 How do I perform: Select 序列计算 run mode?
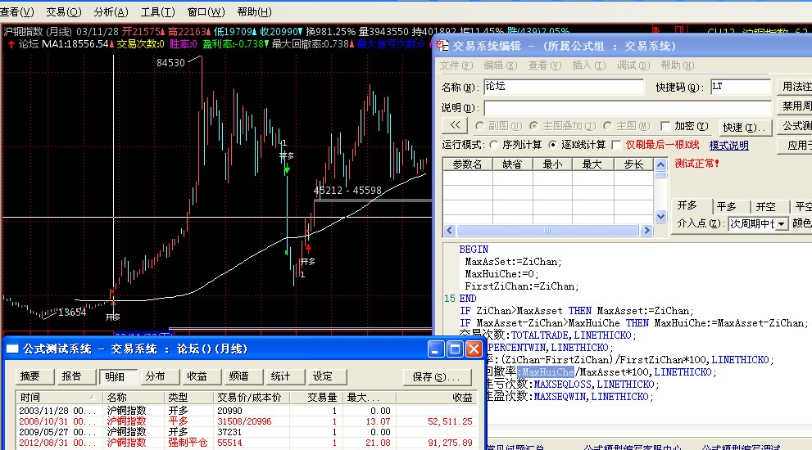coord(494,145)
